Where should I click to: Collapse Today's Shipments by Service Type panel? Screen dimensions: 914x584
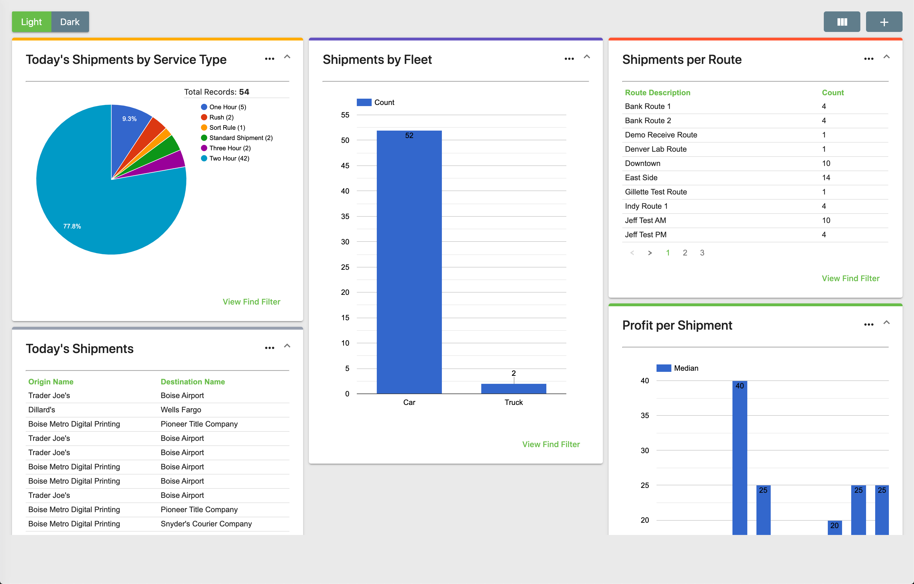pyautogui.click(x=287, y=57)
